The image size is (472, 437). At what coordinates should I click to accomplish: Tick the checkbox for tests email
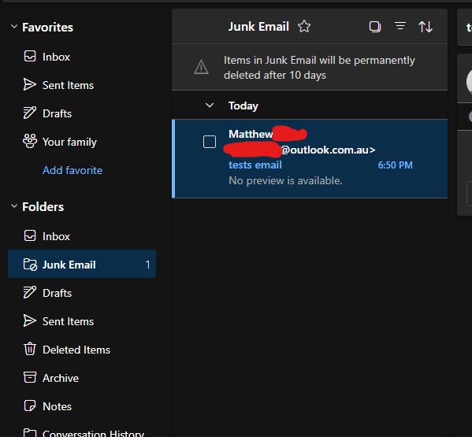pos(210,142)
